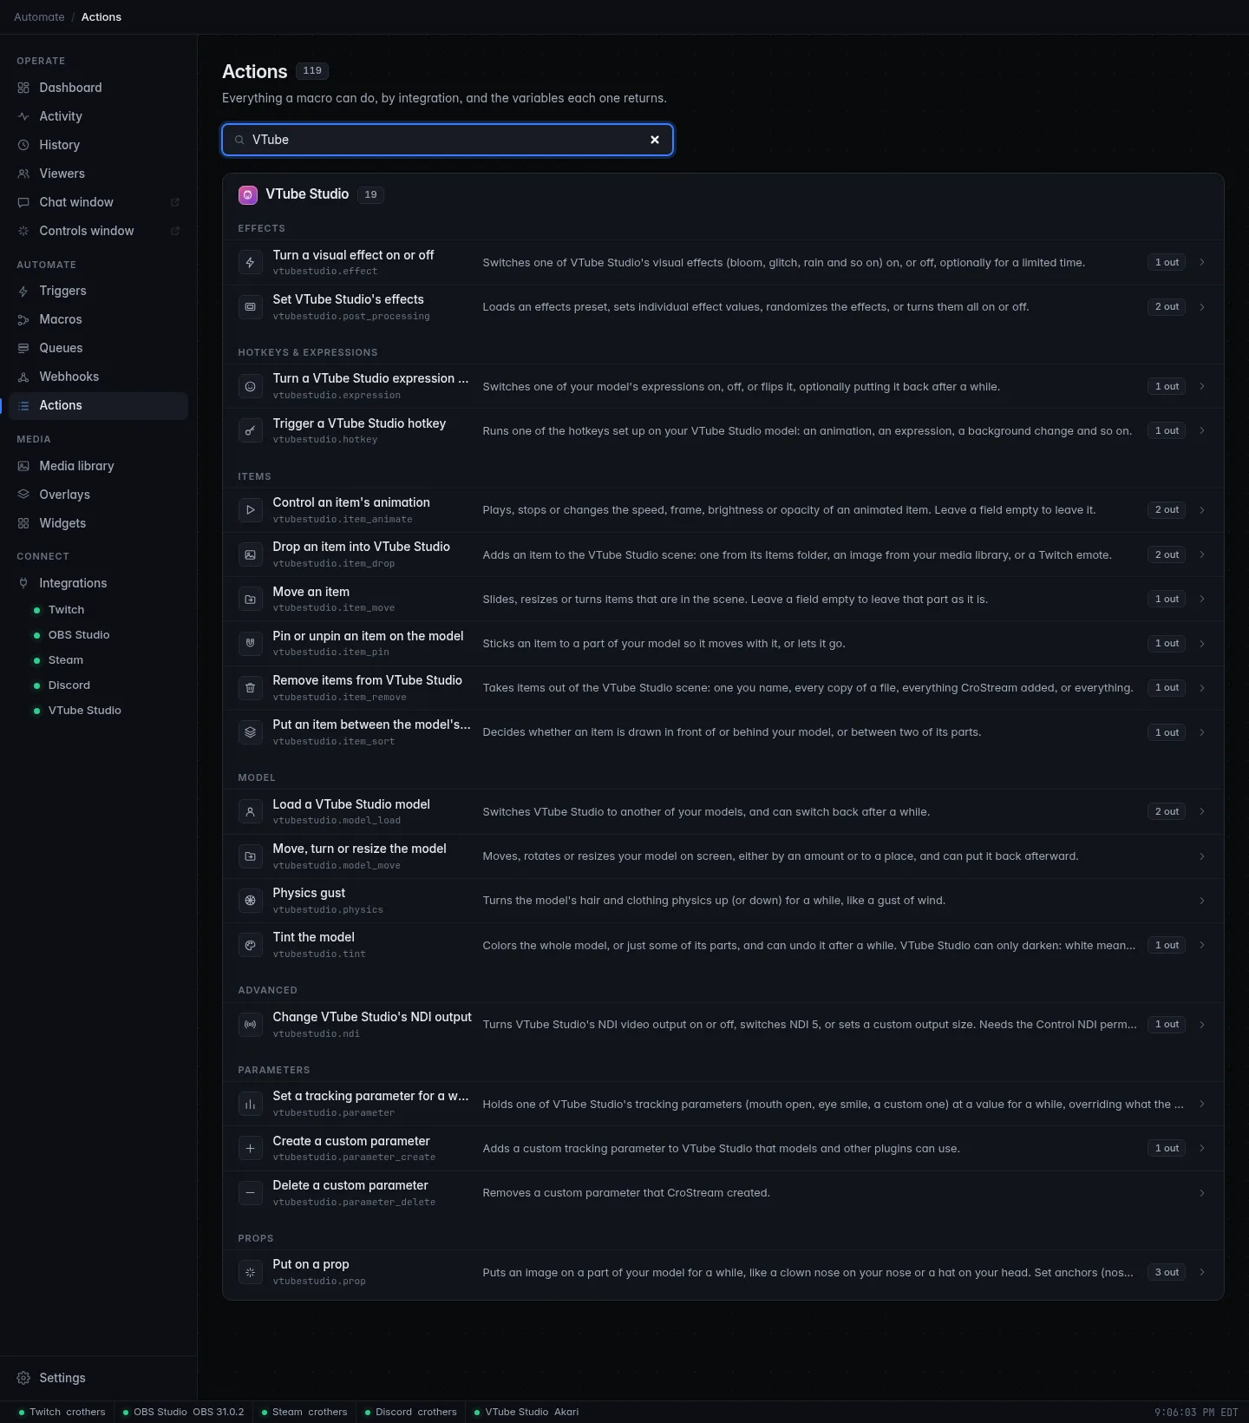The image size is (1249, 1423).
Task: Click the person icon beside Load a VTube Studio model
Action: pyautogui.click(x=250, y=812)
